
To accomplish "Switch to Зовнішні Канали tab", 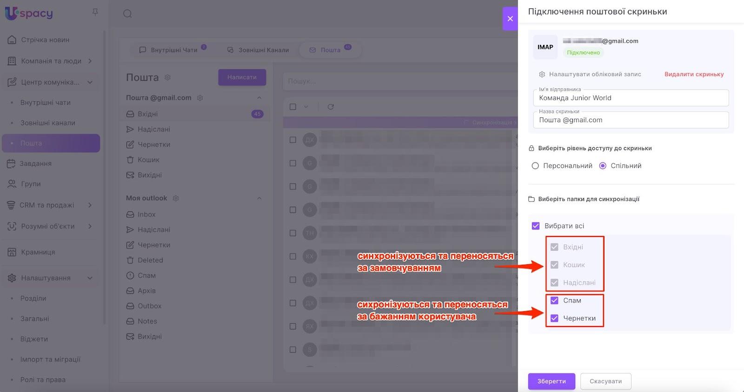I will click(258, 50).
